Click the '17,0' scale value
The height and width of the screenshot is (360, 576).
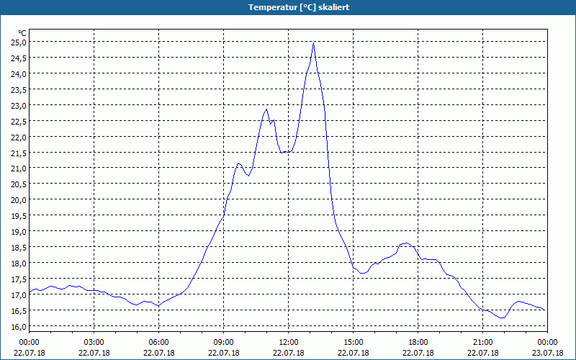[x=19, y=294]
